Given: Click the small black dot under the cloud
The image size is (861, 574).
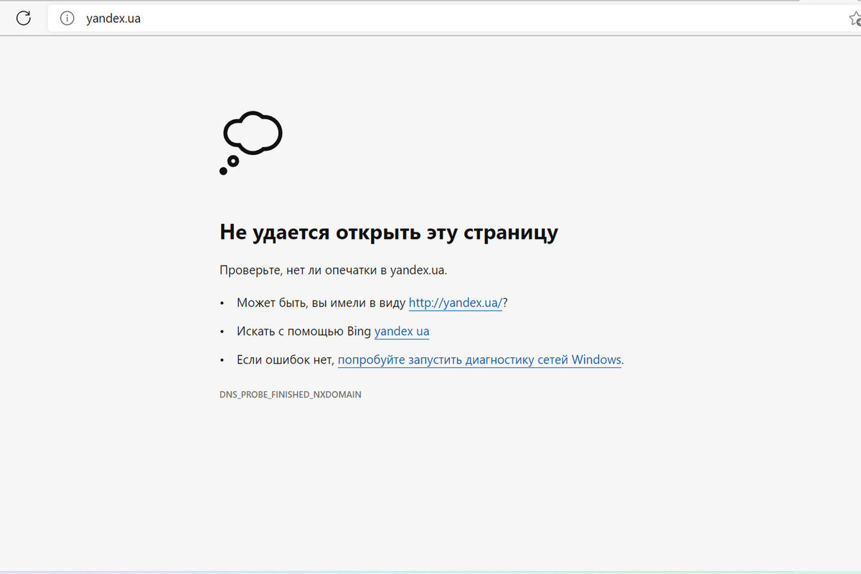Looking at the screenshot, I should (223, 171).
